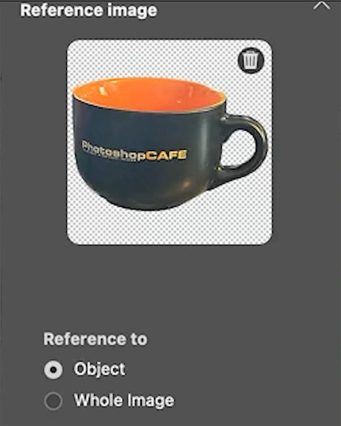The image size is (341, 426).
Task: Click the checkerboard area below the mug
Action: click(x=170, y=227)
